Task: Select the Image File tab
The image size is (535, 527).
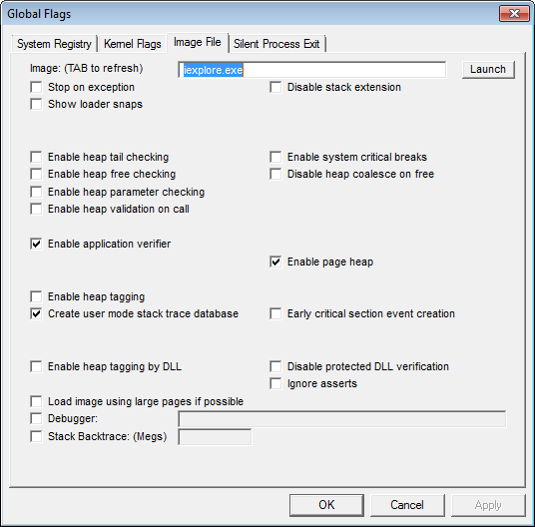Action: tap(198, 42)
